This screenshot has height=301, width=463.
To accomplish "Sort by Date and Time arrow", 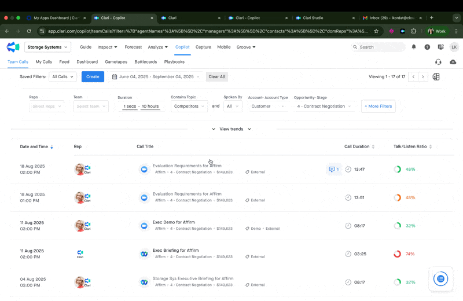I will point(52,147).
